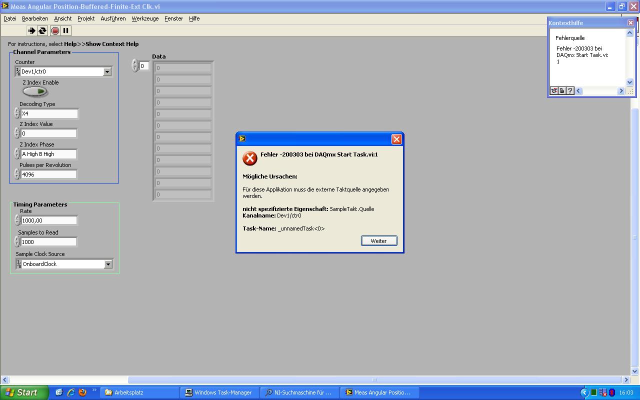Click the LabVIEW icon in the error dialog title bar
This screenshot has width=640, height=400.
click(242, 138)
